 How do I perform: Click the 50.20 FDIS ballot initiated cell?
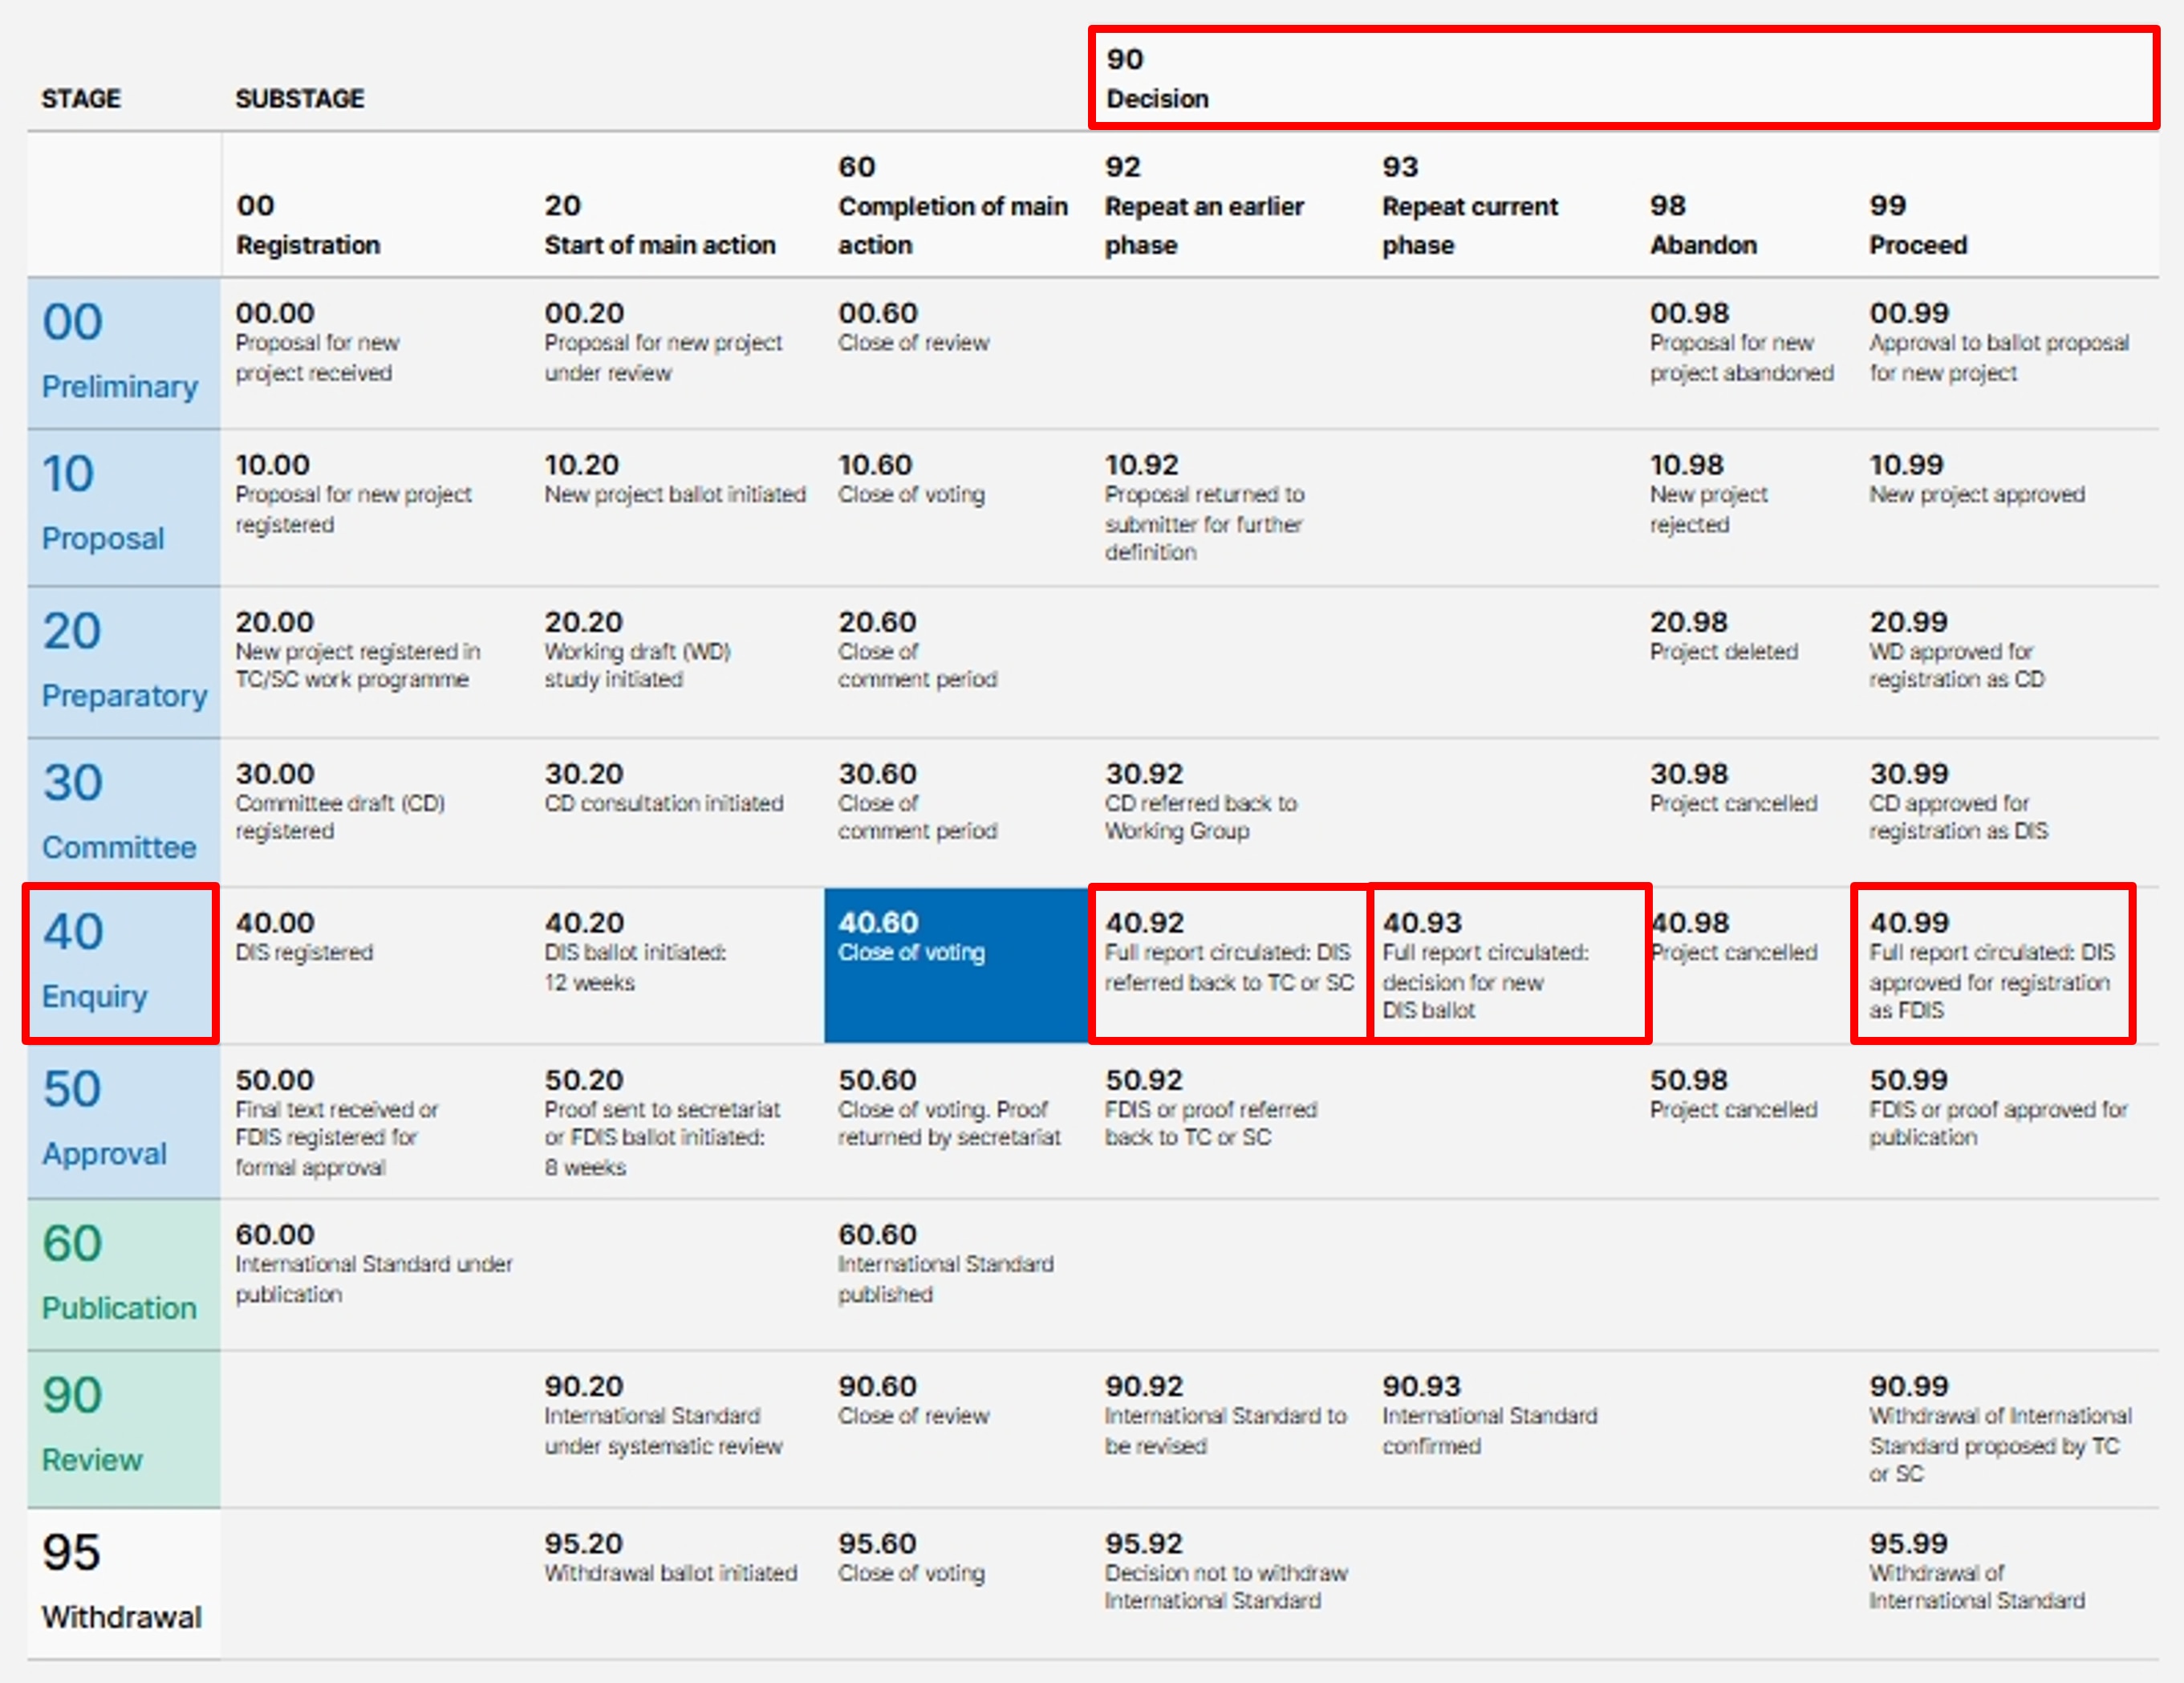coord(662,1122)
